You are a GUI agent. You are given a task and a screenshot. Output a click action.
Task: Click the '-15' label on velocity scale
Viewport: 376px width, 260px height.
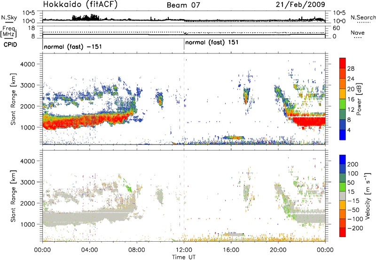pos(353,200)
